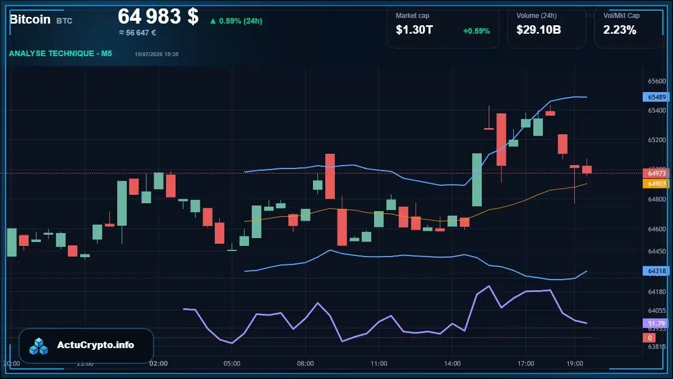
Task: Click the red 64973 current price tag
Action: click(656, 173)
